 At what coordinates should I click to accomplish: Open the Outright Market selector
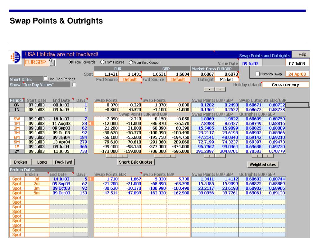click(x=226, y=79)
